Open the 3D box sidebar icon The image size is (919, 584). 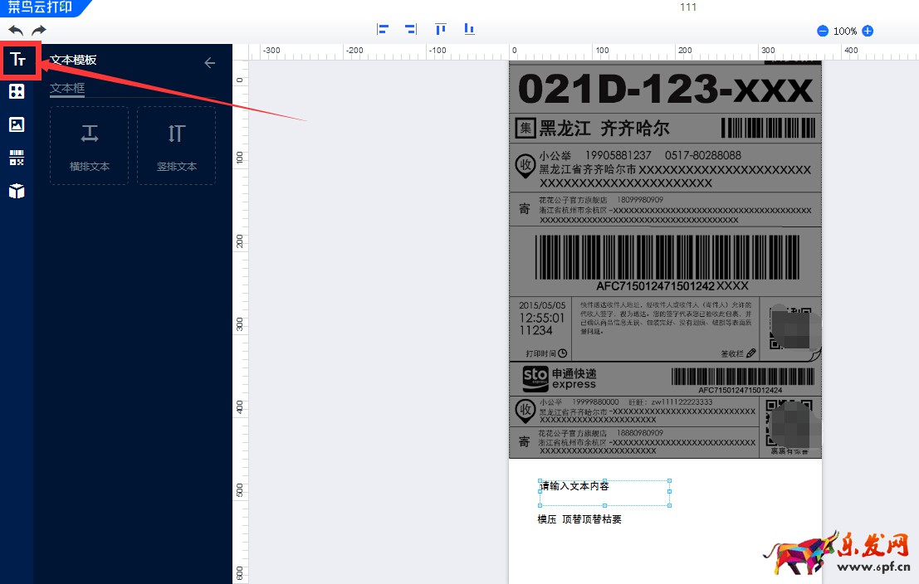point(17,191)
